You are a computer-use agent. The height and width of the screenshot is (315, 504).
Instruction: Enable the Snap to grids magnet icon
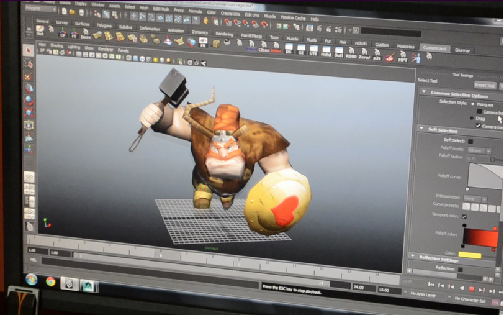[x=228, y=22]
